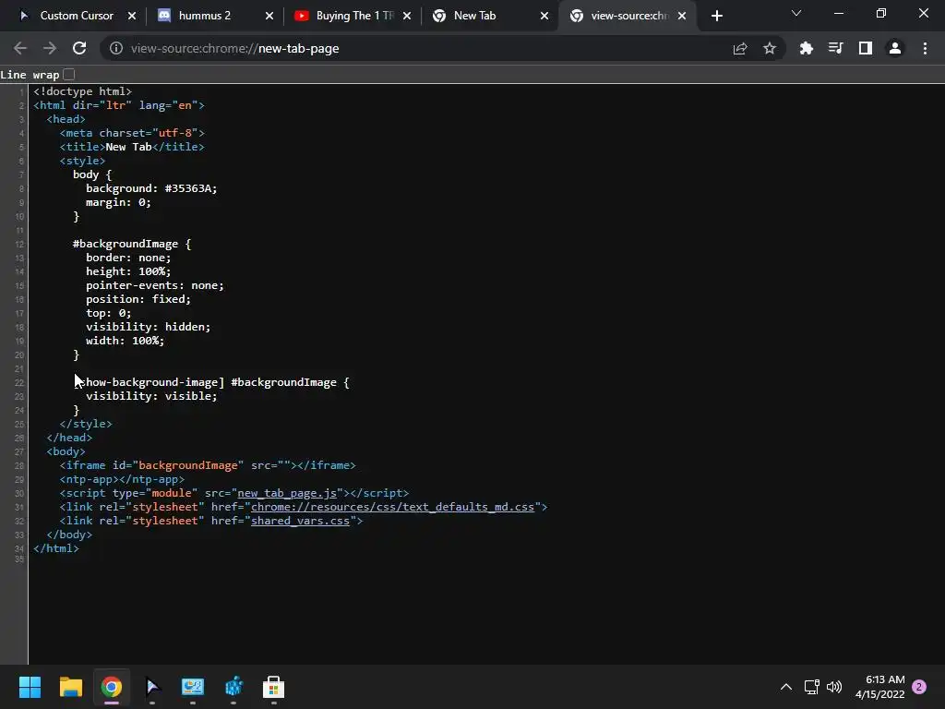This screenshot has width=945, height=709.
Task: Share this page icon
Action: click(740, 48)
